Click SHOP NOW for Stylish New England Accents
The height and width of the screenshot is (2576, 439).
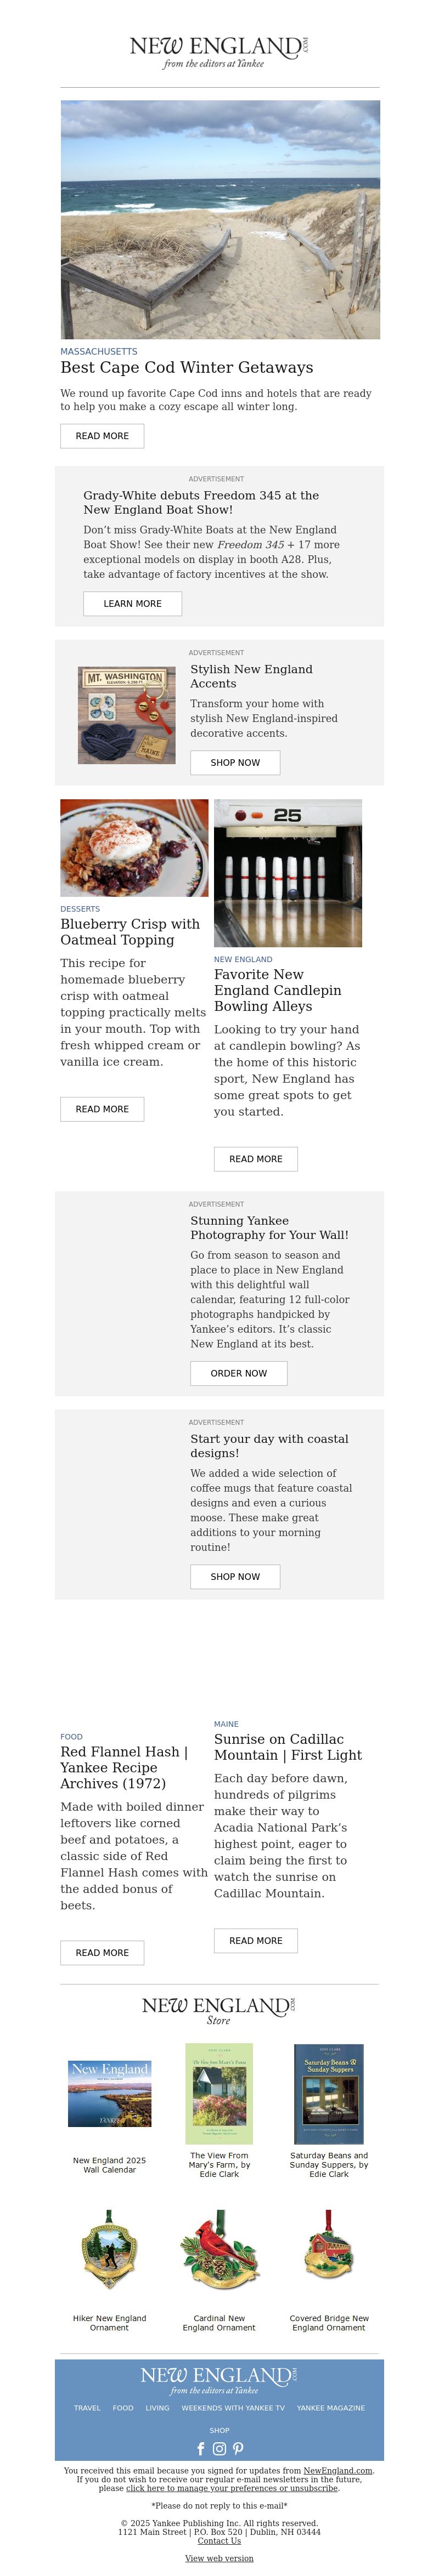[x=235, y=762]
